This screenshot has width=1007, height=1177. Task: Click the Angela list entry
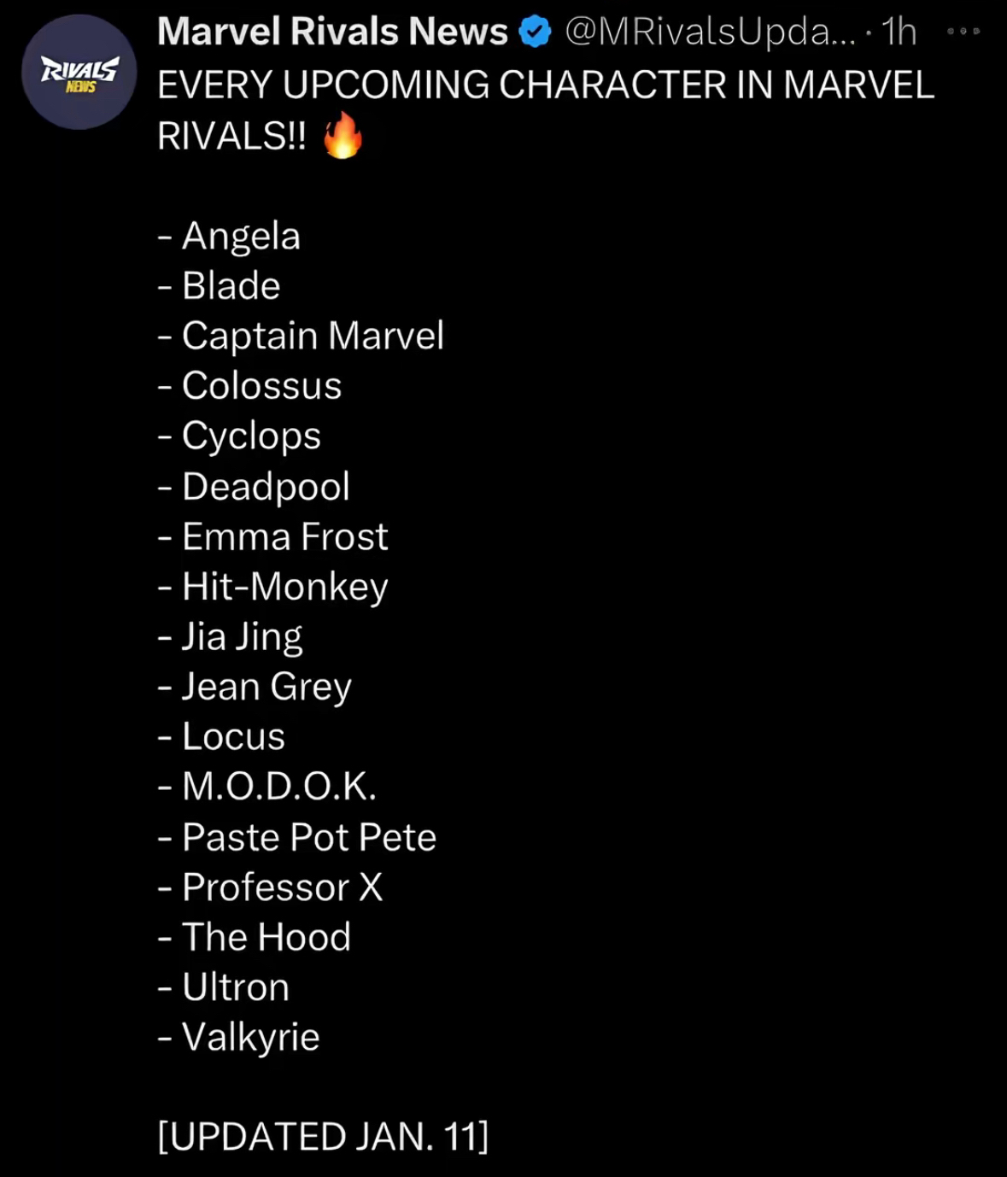pyautogui.click(x=240, y=236)
